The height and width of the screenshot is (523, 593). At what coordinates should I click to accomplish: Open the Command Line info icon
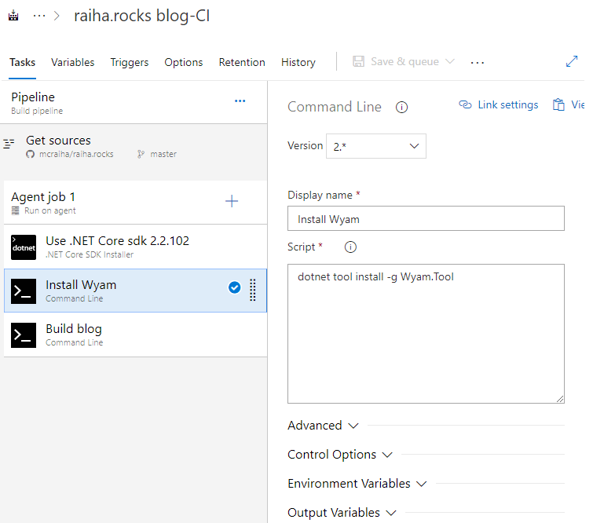(401, 108)
